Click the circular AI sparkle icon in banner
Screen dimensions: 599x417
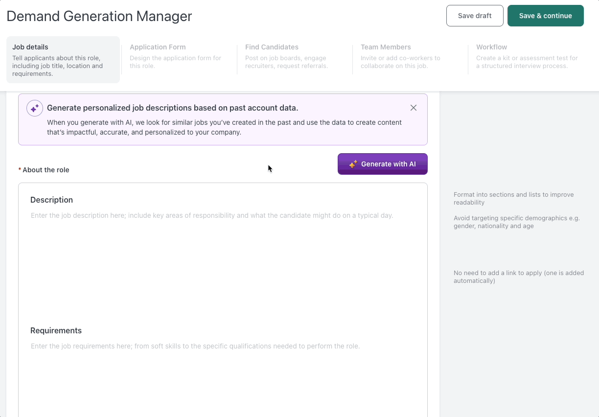[x=35, y=108]
